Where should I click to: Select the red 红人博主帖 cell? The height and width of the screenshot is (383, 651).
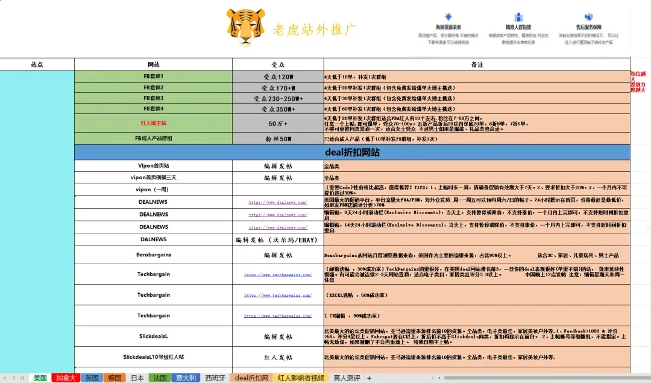(153, 124)
